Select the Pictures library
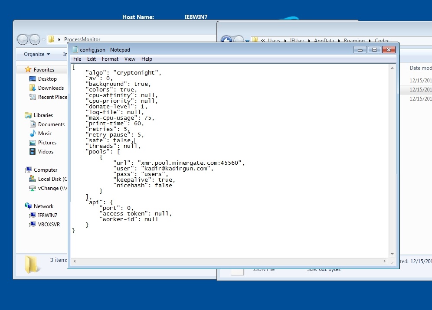Screen dimensions: 432x310 point(47,142)
